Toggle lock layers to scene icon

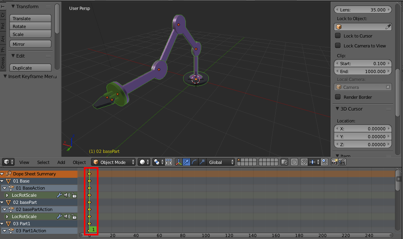(x=284, y=162)
